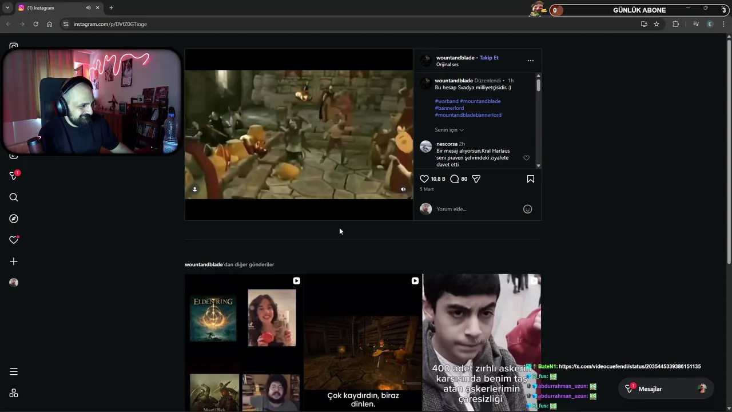Open the #mountandbladebannerlord hashtag

[x=468, y=115]
